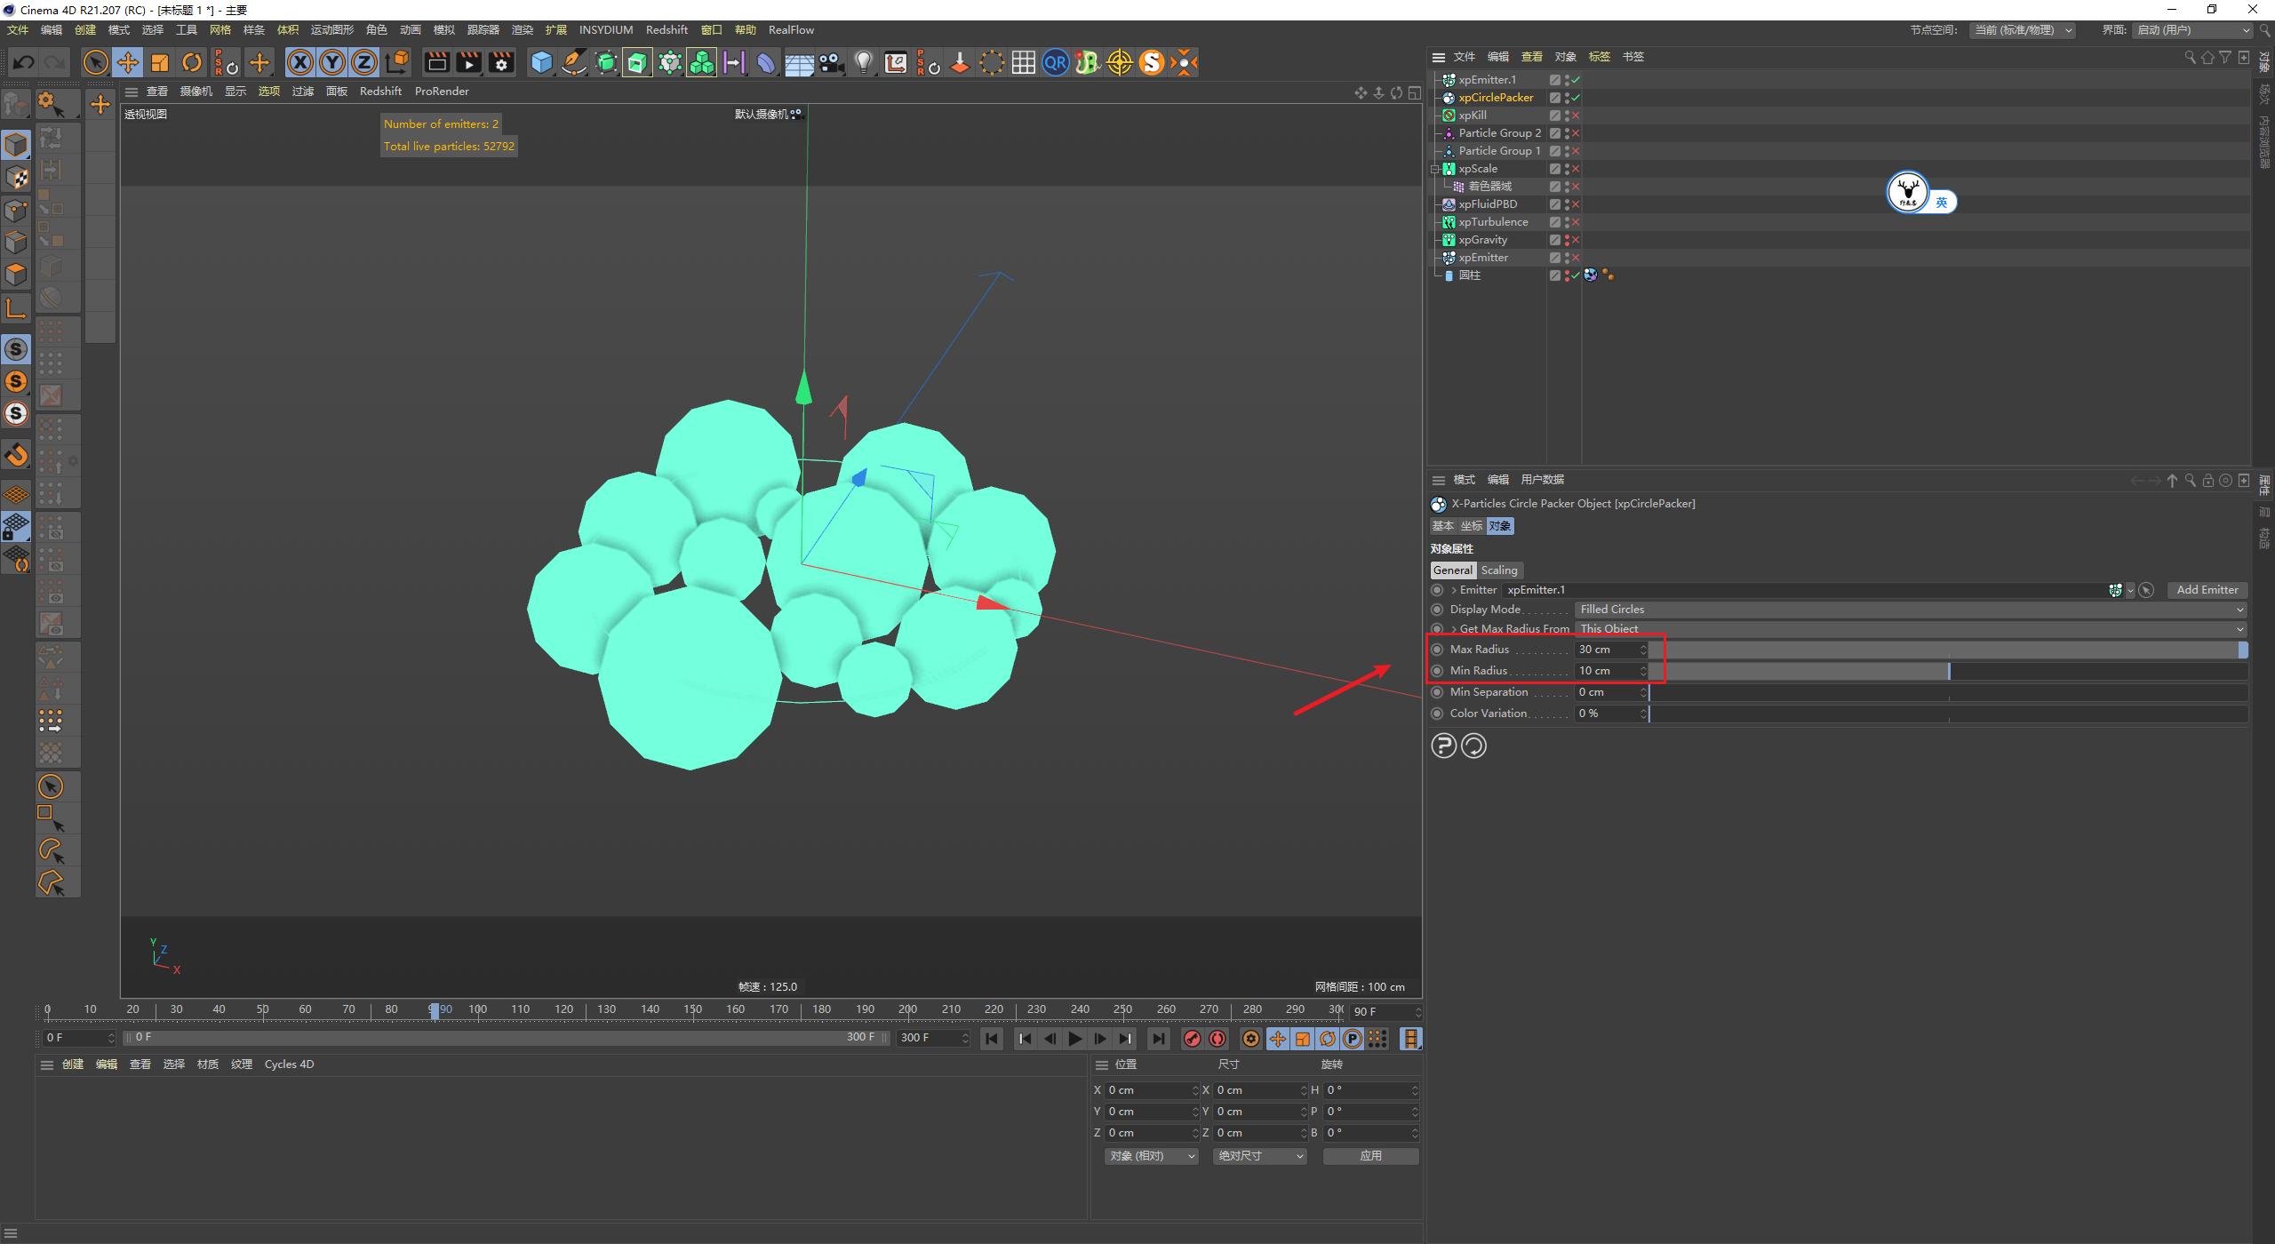The height and width of the screenshot is (1244, 2275).
Task: Open Render Settings via the gear icon
Action: (x=500, y=62)
